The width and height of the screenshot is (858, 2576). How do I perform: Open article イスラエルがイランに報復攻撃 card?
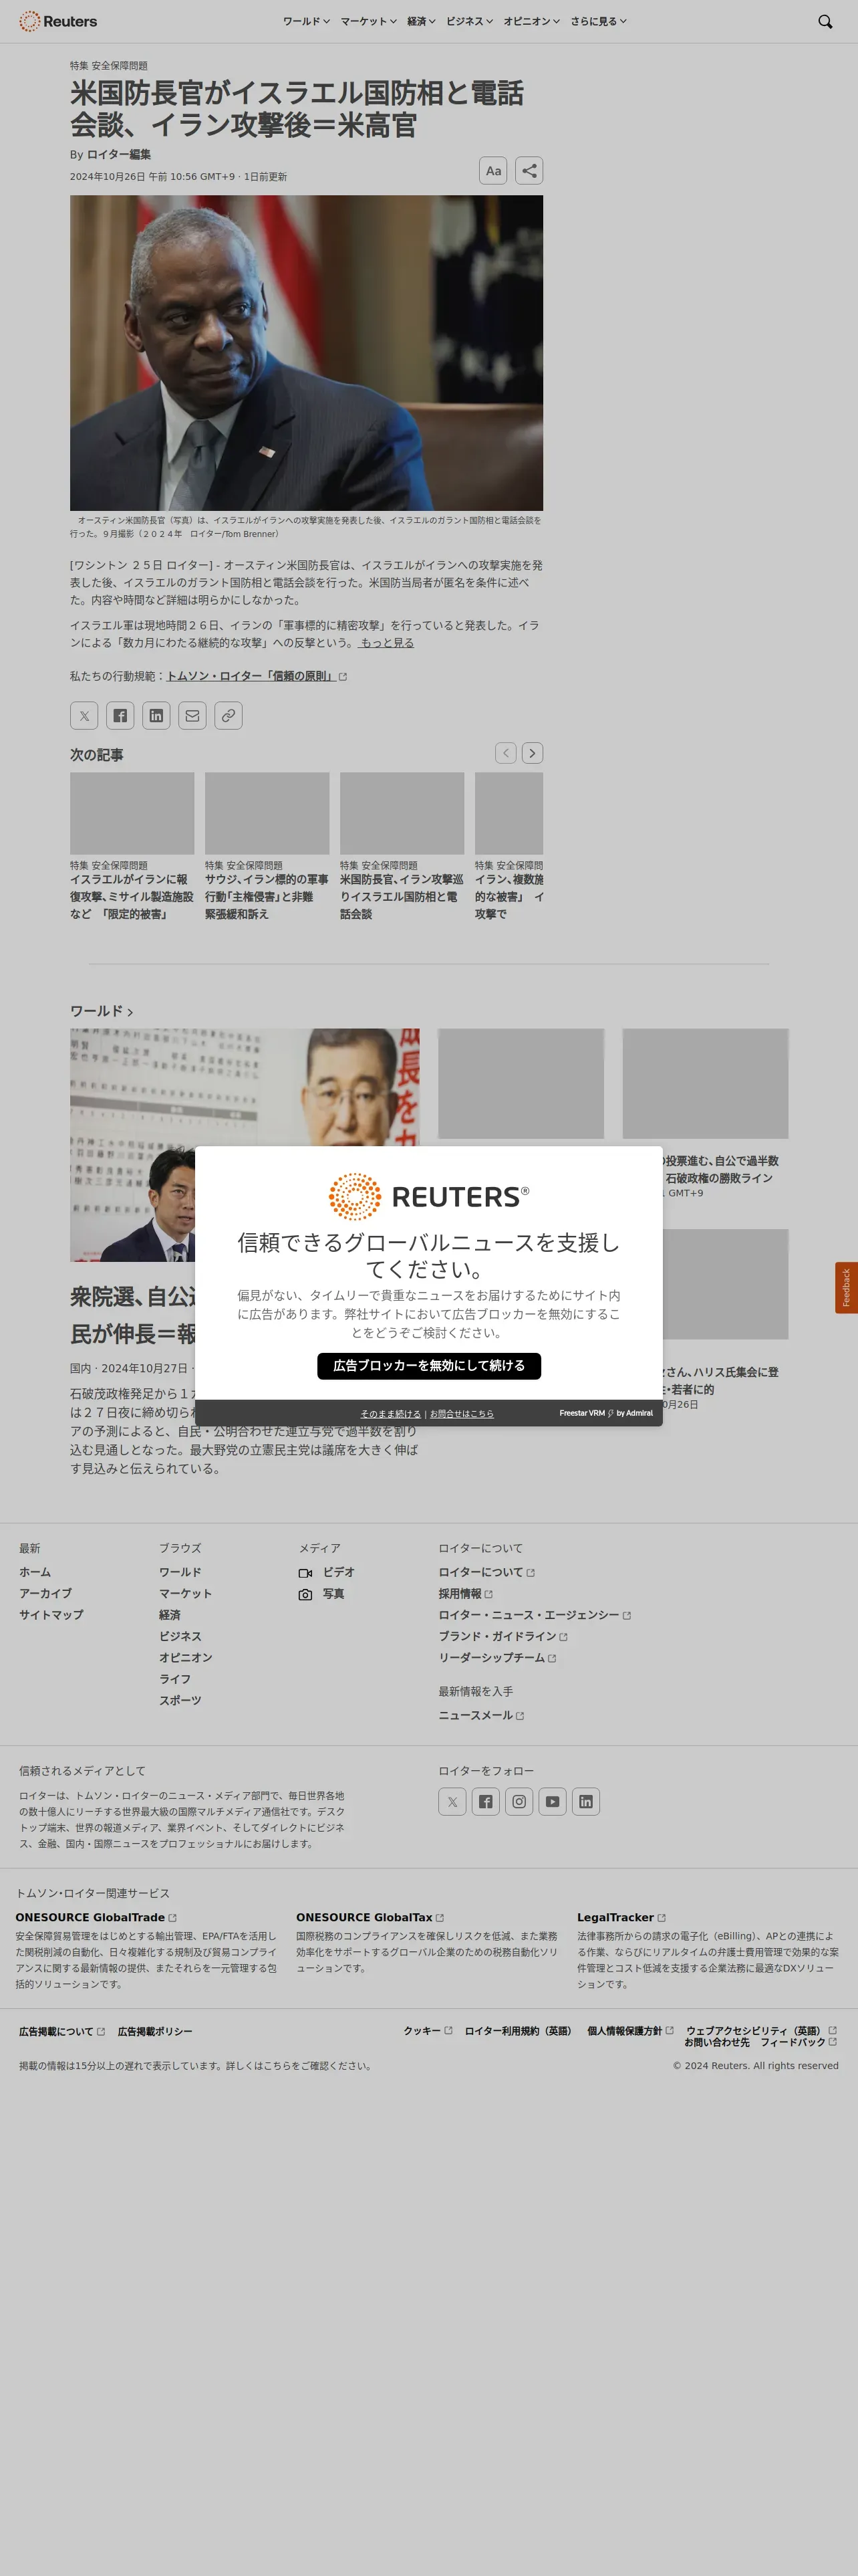pyautogui.click(x=132, y=897)
